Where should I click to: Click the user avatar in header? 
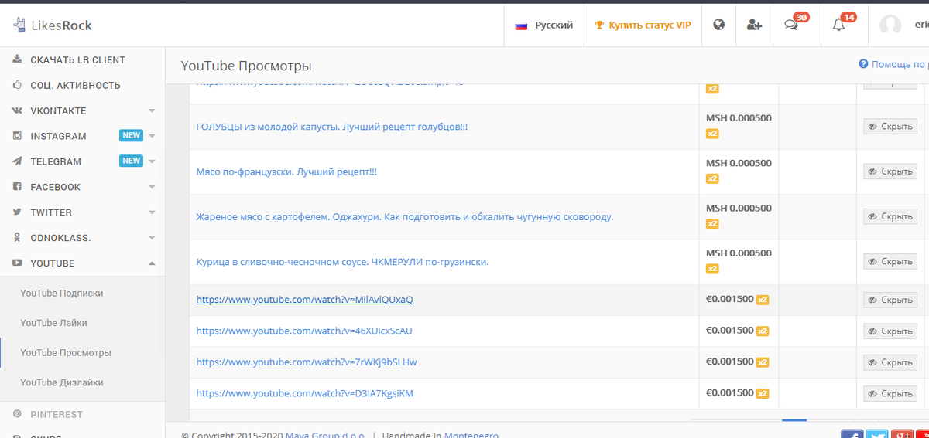[890, 25]
